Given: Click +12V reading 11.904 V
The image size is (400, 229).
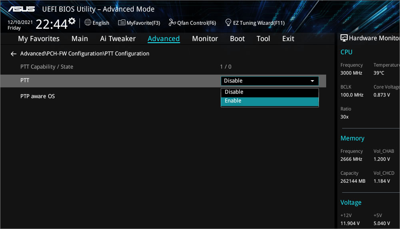Looking at the screenshot, I should tap(350, 223).
